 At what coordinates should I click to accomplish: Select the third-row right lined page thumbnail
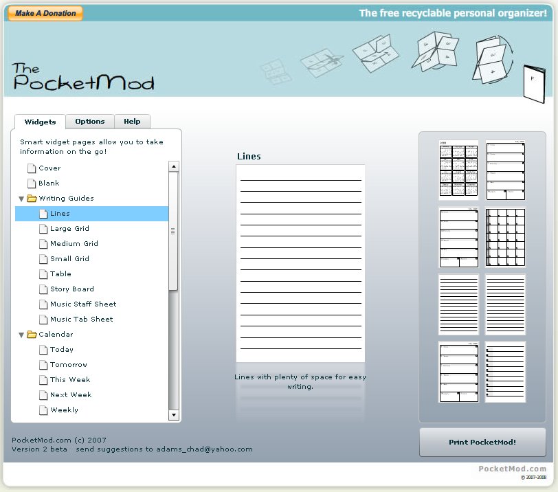(x=505, y=304)
